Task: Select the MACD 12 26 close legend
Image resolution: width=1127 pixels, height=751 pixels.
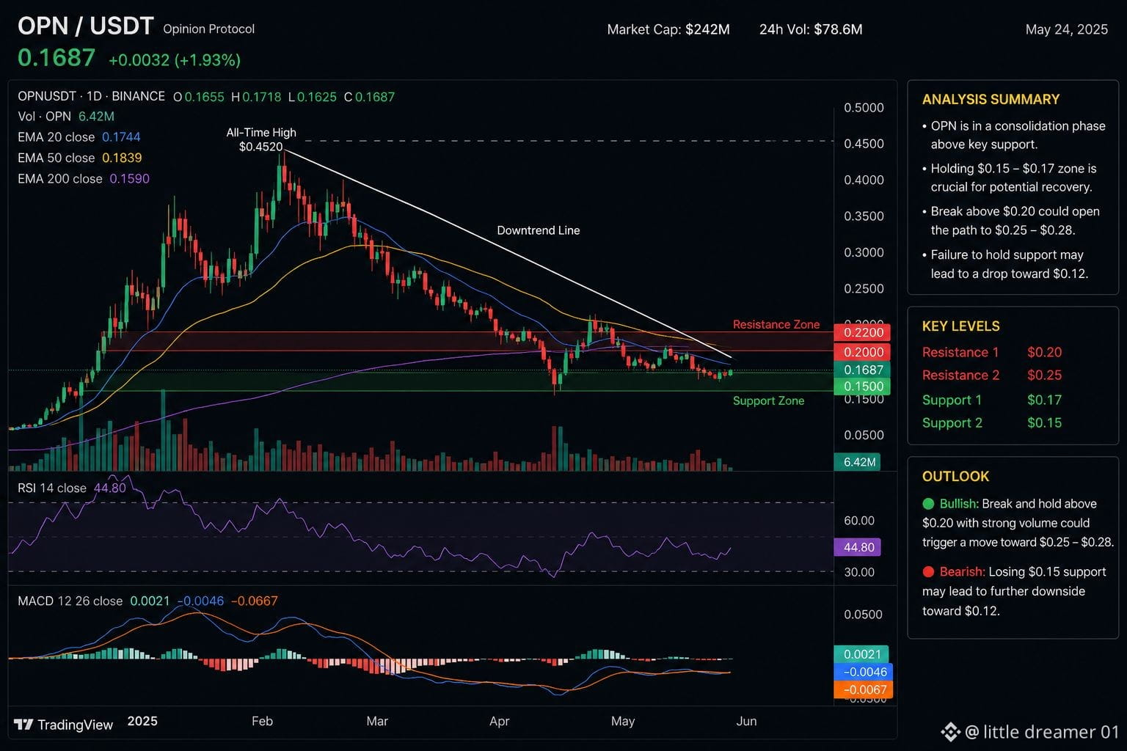Action: tap(147, 601)
